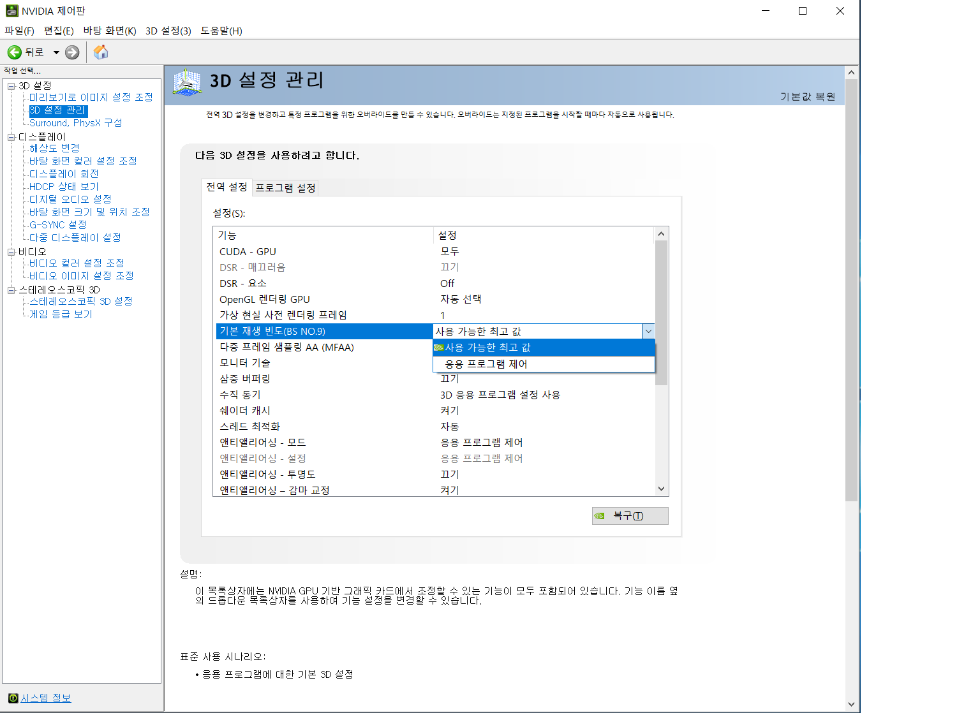Open the 편집(E) menu
The width and height of the screenshot is (980, 713).
pyautogui.click(x=59, y=31)
